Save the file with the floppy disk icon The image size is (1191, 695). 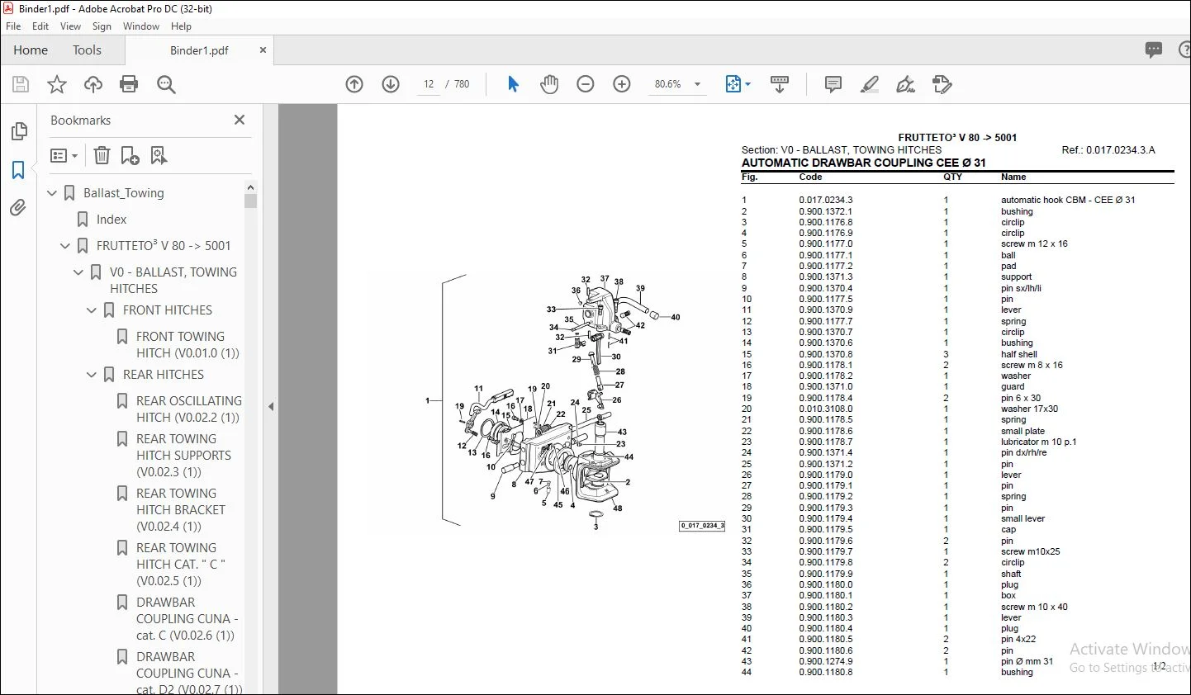[x=21, y=84]
